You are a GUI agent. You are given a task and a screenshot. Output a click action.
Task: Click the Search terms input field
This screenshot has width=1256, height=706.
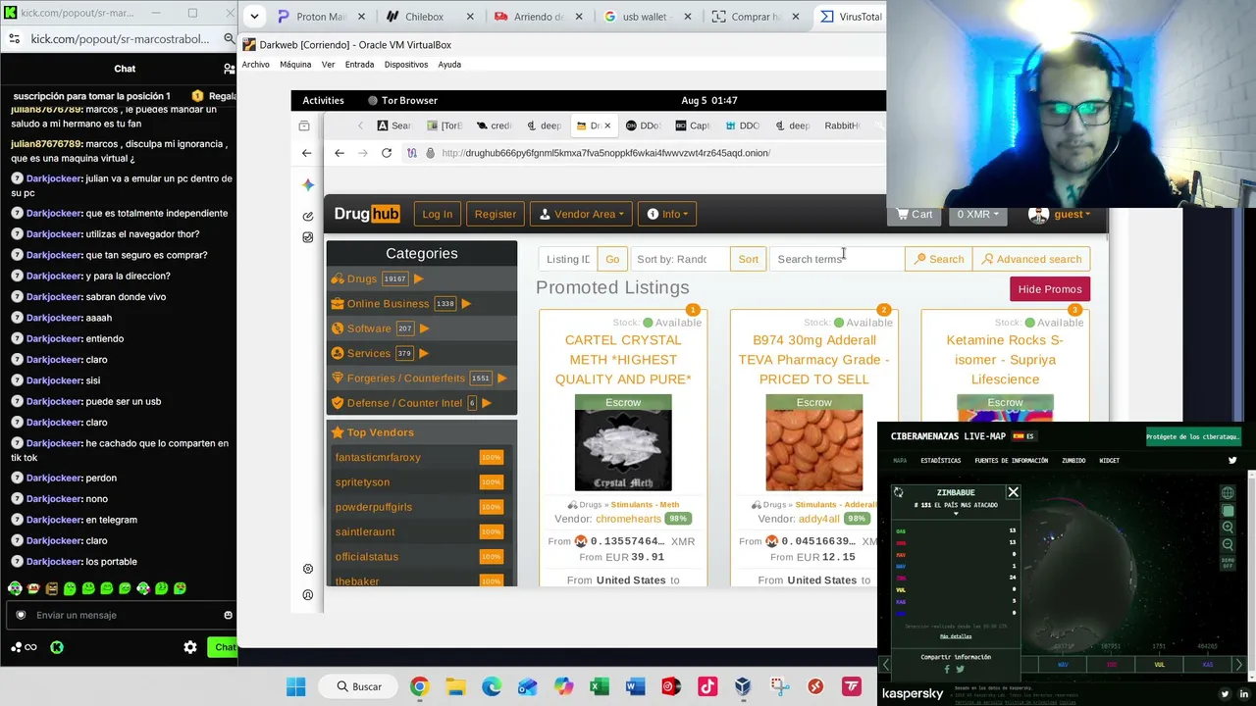(x=837, y=259)
